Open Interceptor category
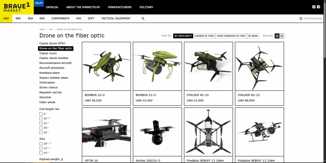Screen dimensions: 326x163 click(47, 82)
